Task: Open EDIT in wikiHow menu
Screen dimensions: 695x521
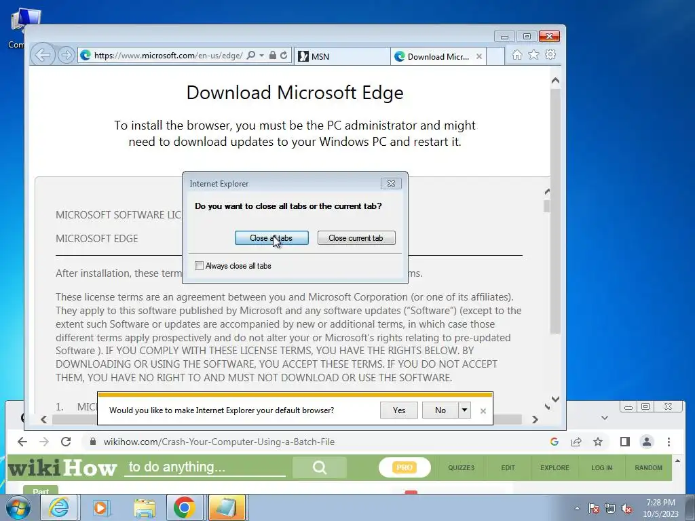Action: coord(508,468)
